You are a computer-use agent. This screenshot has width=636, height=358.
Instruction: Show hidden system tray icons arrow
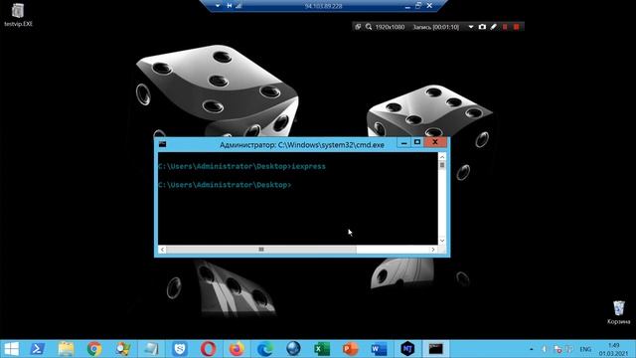[x=532, y=349]
